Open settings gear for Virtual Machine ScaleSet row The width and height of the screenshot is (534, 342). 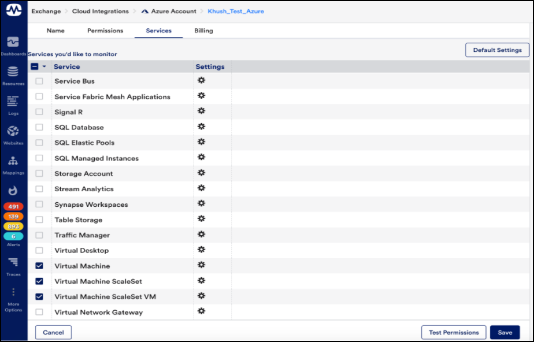pos(201,280)
